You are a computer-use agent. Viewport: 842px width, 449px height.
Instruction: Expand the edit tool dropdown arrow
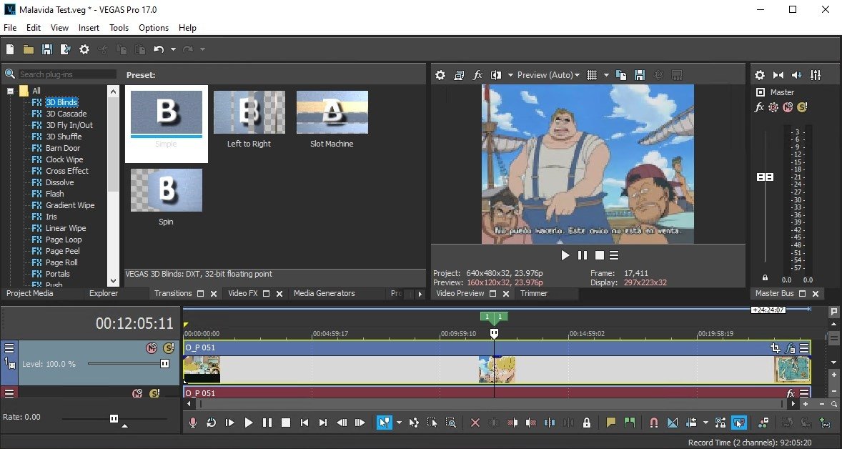(x=398, y=423)
